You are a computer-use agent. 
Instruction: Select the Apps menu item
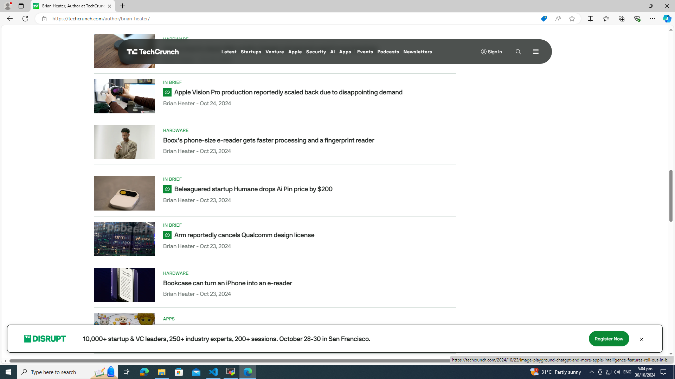coord(345,52)
